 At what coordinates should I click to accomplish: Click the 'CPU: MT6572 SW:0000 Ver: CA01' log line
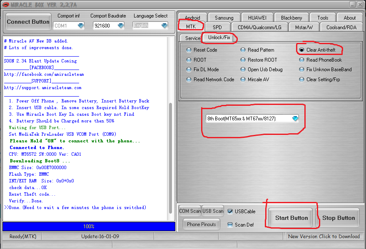[45, 154]
